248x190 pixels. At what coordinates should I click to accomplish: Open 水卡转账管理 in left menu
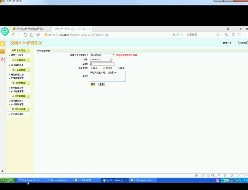[x=17, y=104]
